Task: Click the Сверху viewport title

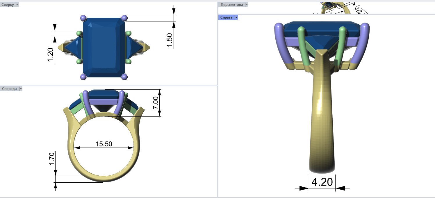Action: (x=8, y=5)
